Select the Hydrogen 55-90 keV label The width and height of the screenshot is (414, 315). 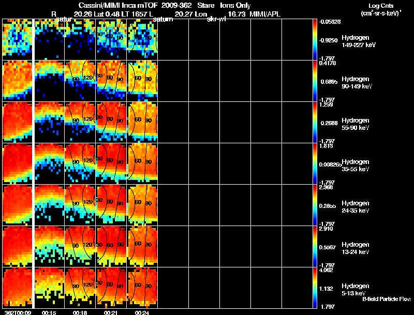[356, 124]
